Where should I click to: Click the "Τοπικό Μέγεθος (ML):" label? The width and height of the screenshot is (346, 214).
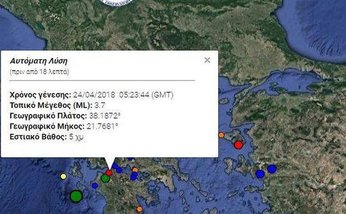point(51,106)
